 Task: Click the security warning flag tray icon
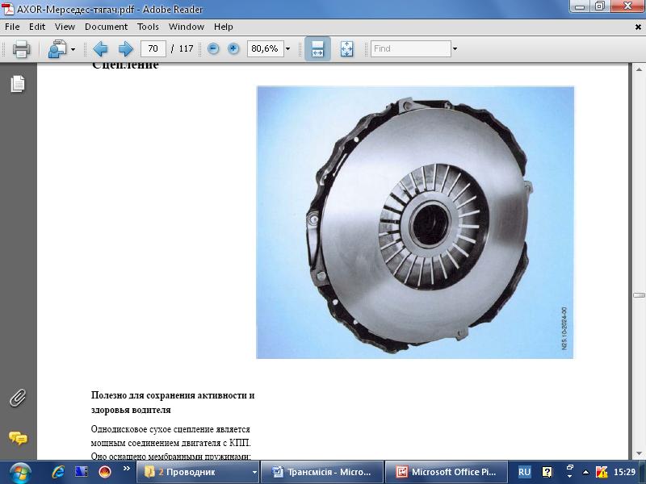(602, 472)
